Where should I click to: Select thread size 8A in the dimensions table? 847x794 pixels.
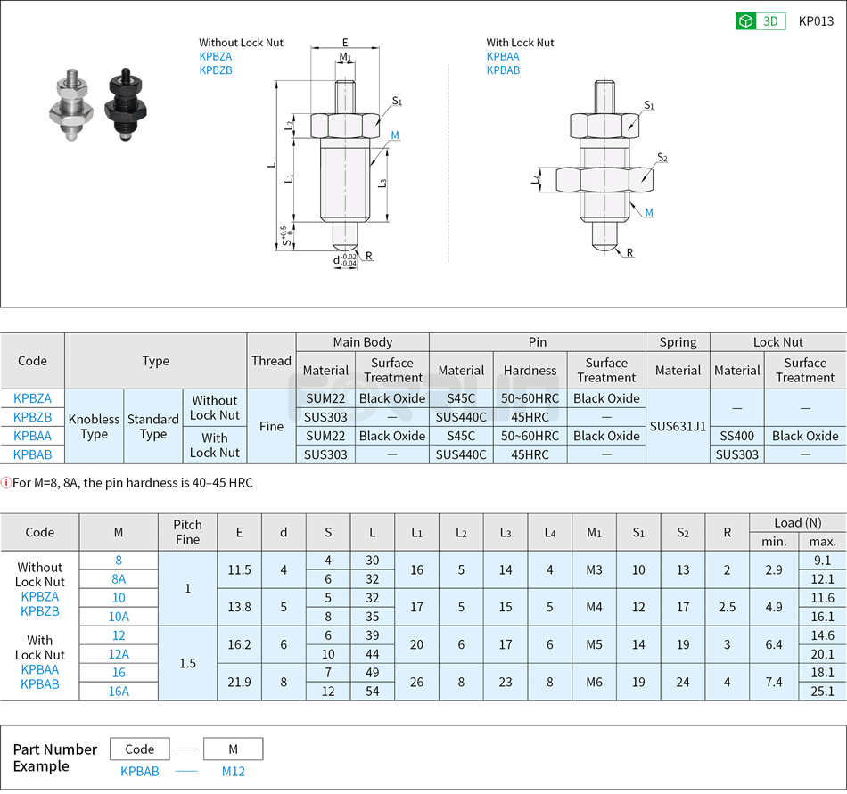(118, 579)
